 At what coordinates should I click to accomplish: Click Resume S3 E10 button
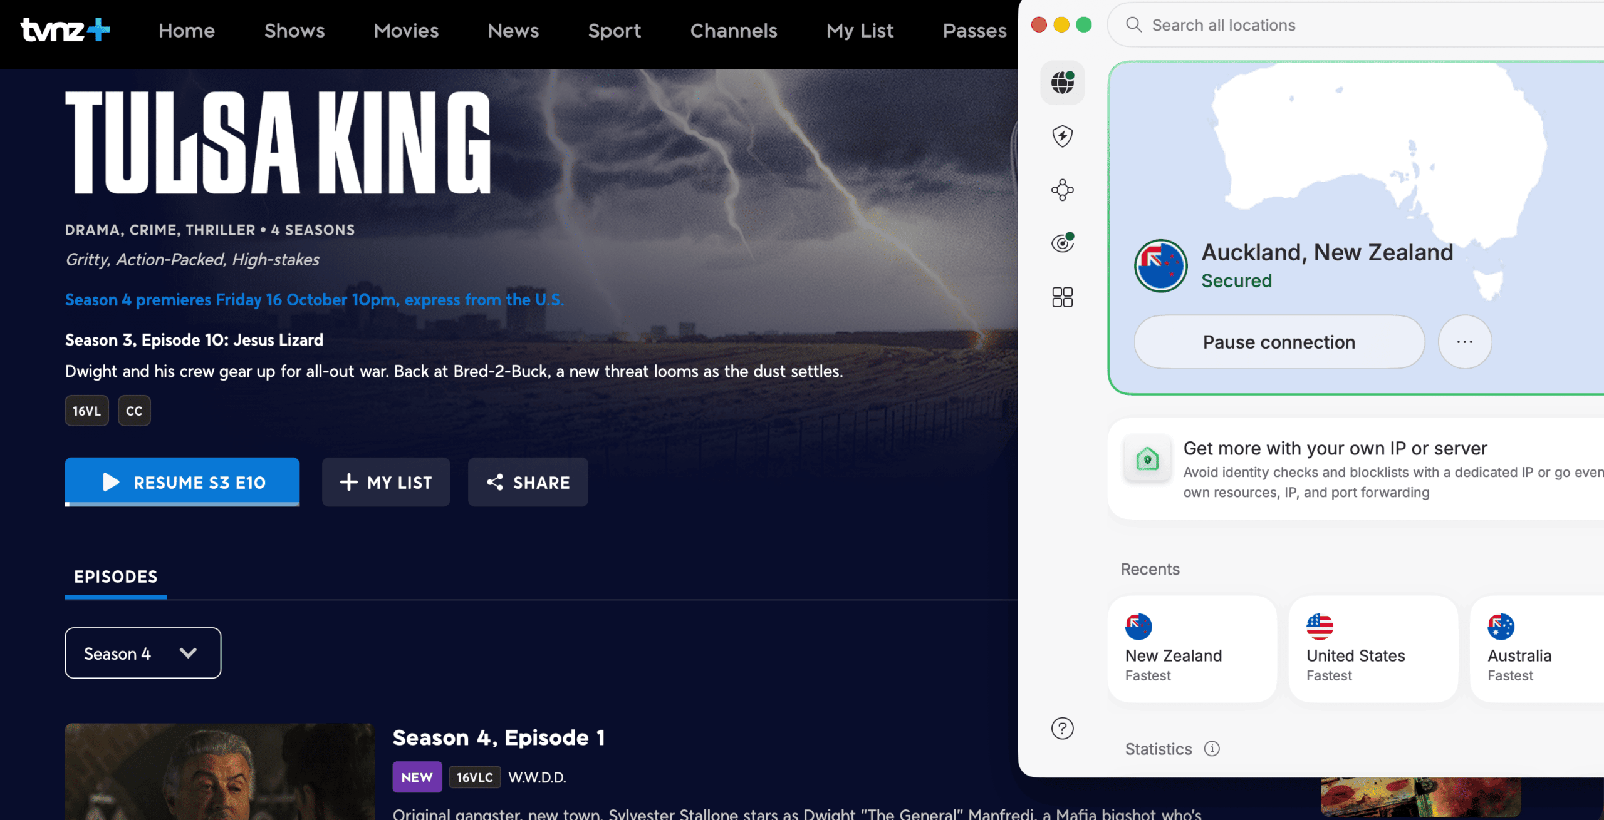click(x=182, y=482)
